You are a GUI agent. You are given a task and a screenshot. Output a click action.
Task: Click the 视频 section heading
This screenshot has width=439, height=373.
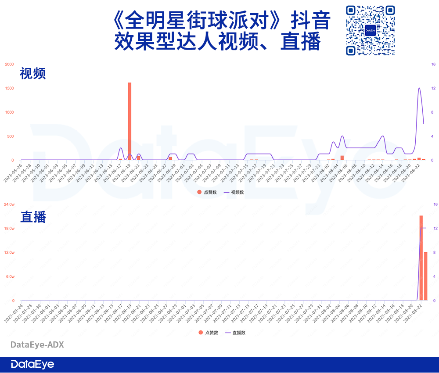33,74
